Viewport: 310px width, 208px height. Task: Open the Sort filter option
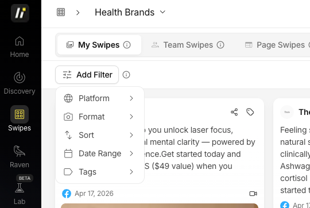[x=100, y=135]
